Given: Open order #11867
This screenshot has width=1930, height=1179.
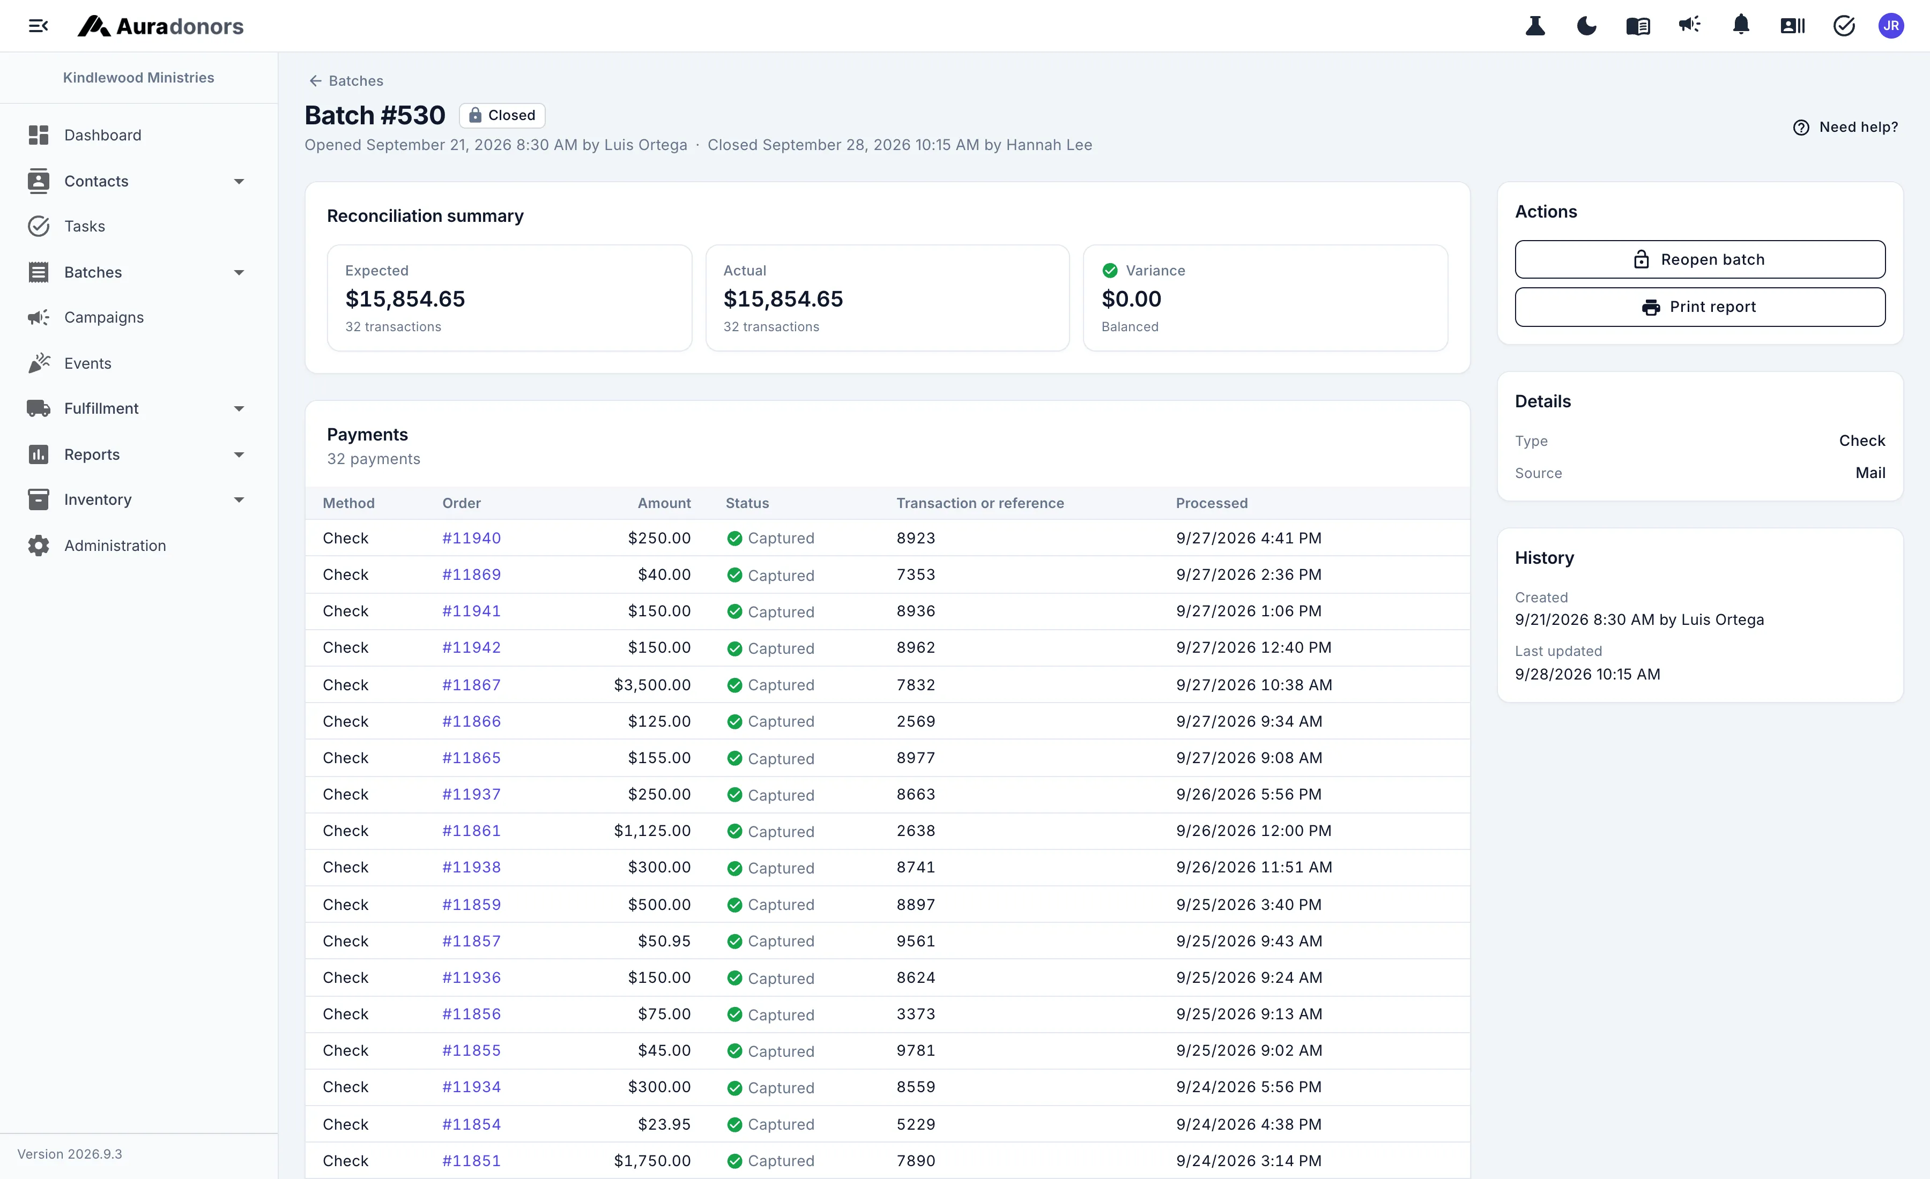Looking at the screenshot, I should (472, 685).
